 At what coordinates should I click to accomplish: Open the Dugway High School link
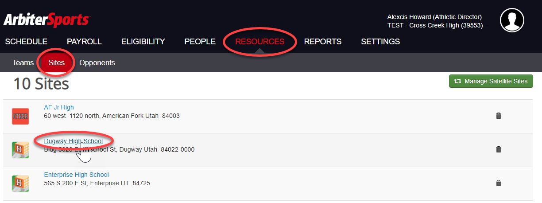[x=74, y=141]
